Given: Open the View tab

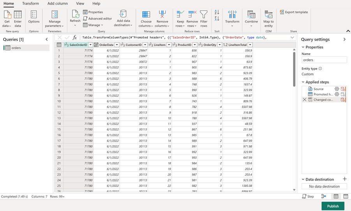Looking at the screenshot, I should (80, 4).
